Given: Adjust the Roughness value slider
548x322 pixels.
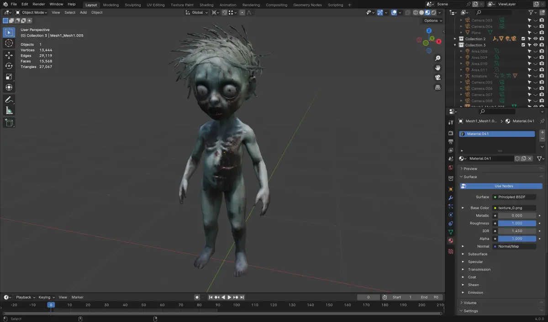Looking at the screenshot, I should tap(516, 223).
